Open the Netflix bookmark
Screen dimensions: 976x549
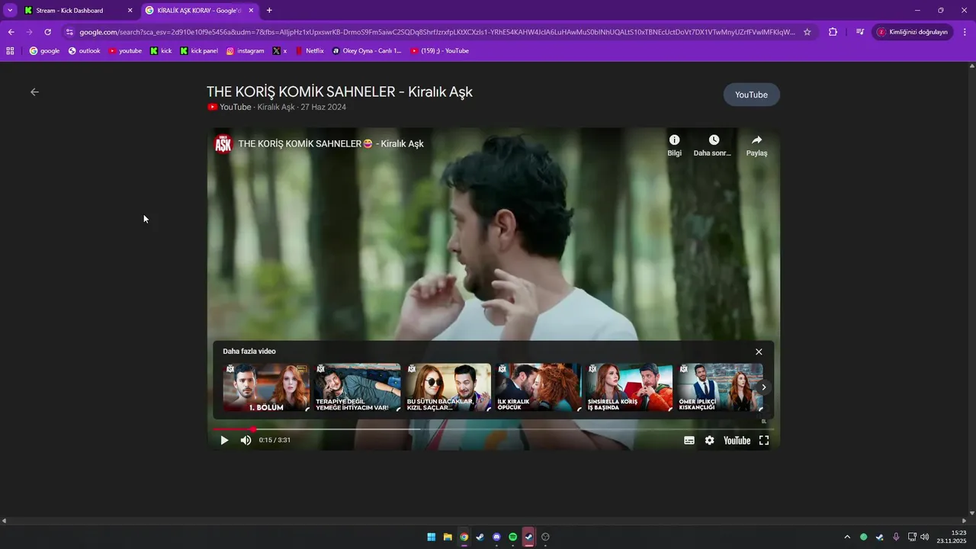[x=310, y=51]
